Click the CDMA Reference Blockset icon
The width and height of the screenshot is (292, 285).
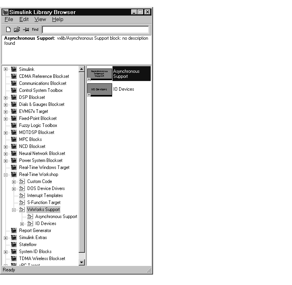[14, 76]
